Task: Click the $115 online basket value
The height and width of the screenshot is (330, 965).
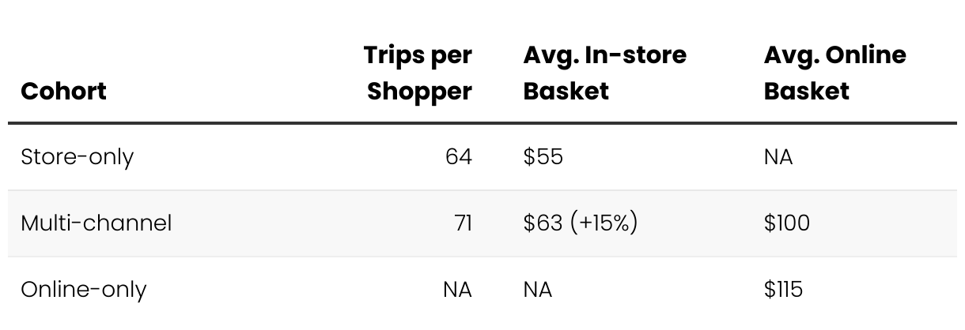Action: (783, 289)
